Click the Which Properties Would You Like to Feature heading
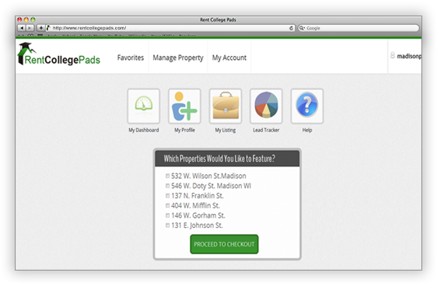This screenshot has width=437, height=283. [219, 159]
